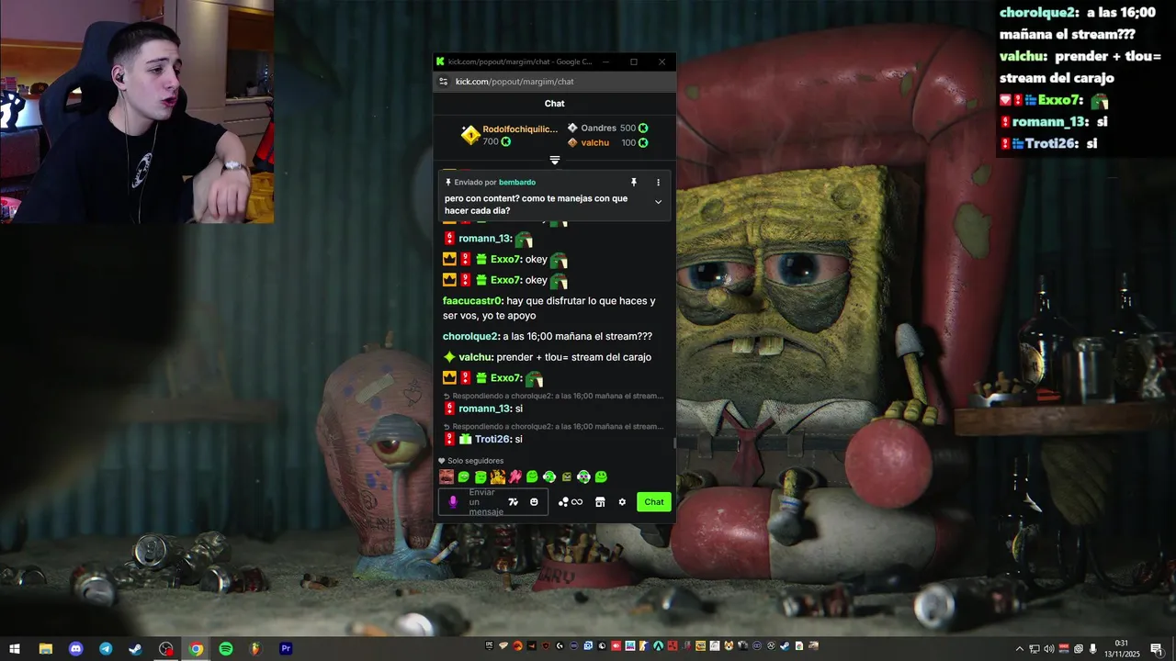Click the mustache face emote in quick emotes

click(x=447, y=476)
